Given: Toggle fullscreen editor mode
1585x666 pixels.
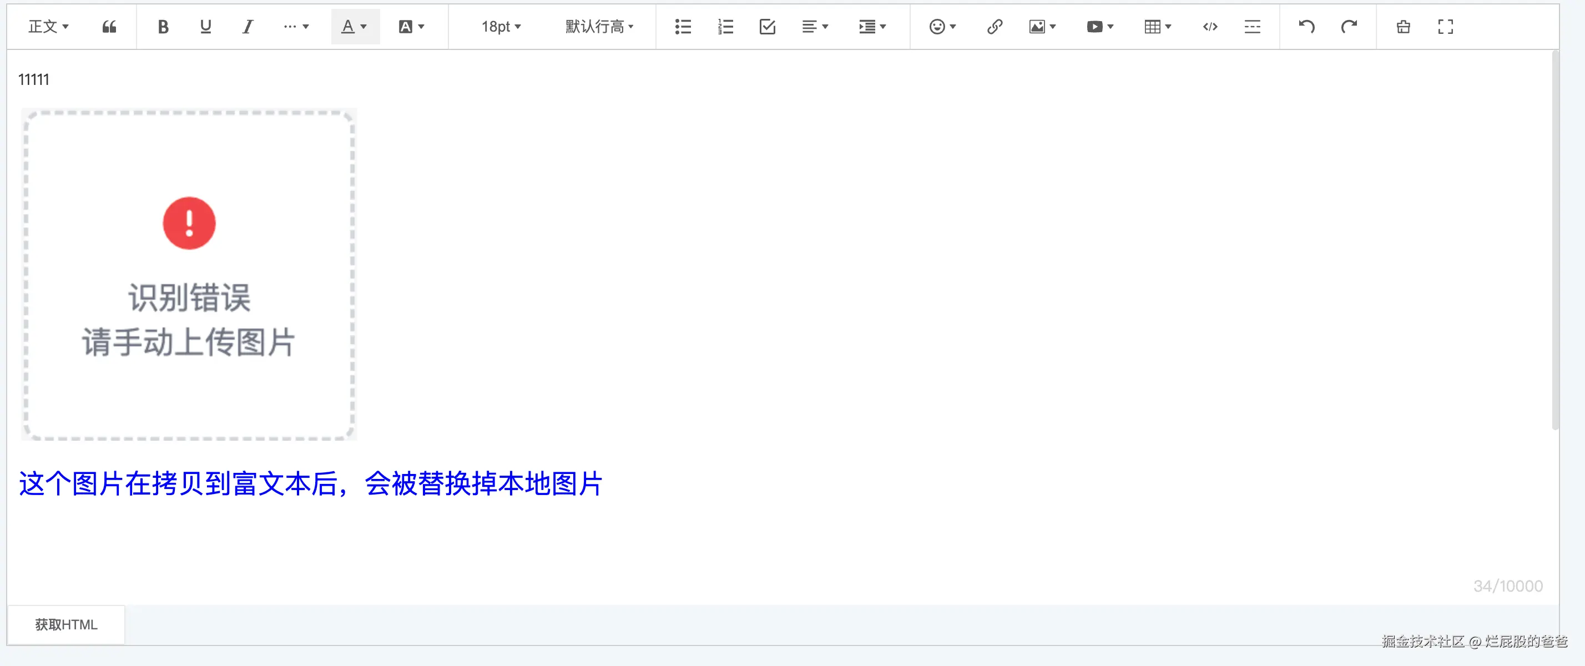Looking at the screenshot, I should click(x=1445, y=27).
